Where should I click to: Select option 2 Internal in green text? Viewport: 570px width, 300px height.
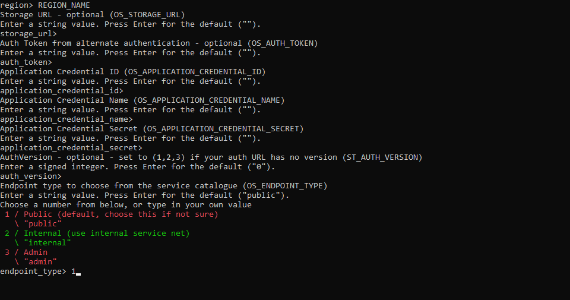coord(97,233)
